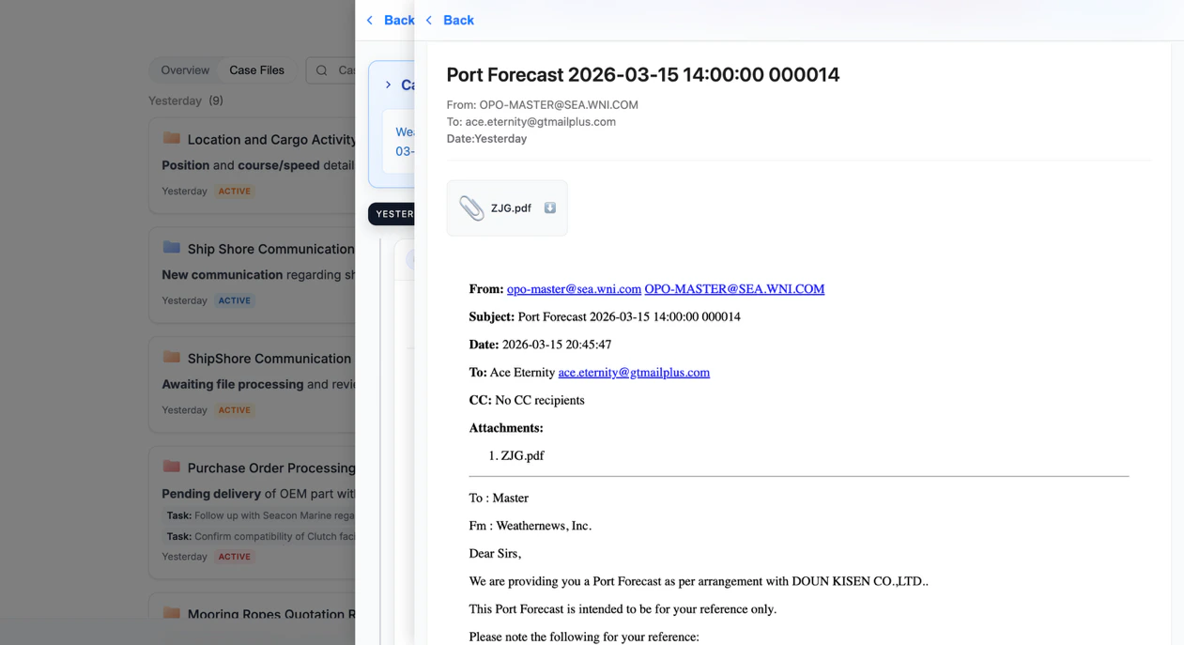The width and height of the screenshot is (1184, 645).
Task: Click the folder icon on Purchase Order Processing
Action: point(172,467)
